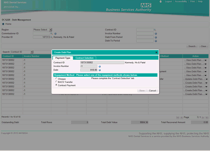This screenshot has height=151, width=210.
Task: Click the Total Debt Value field 9084.36
Action: [140, 122]
